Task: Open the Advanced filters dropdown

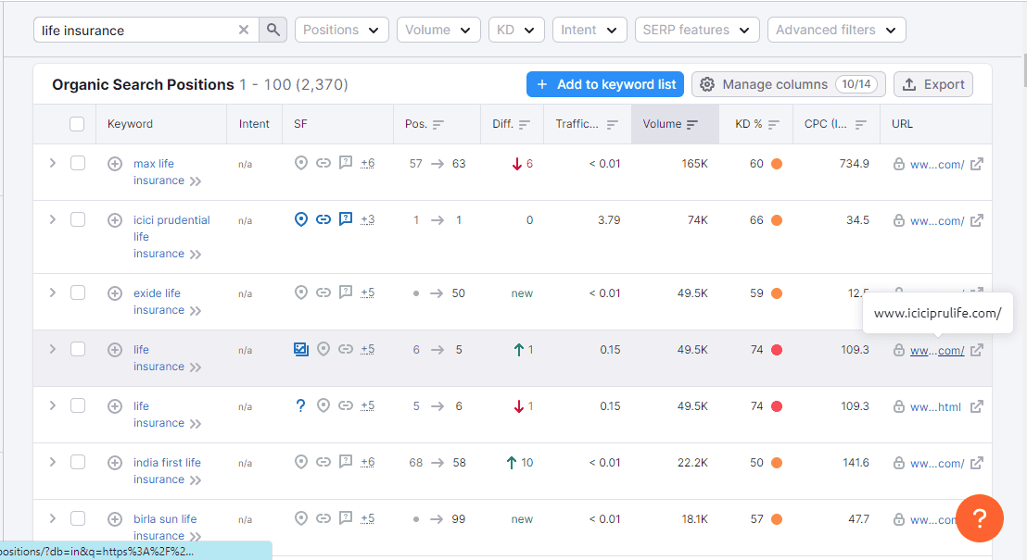Action: pos(836,31)
